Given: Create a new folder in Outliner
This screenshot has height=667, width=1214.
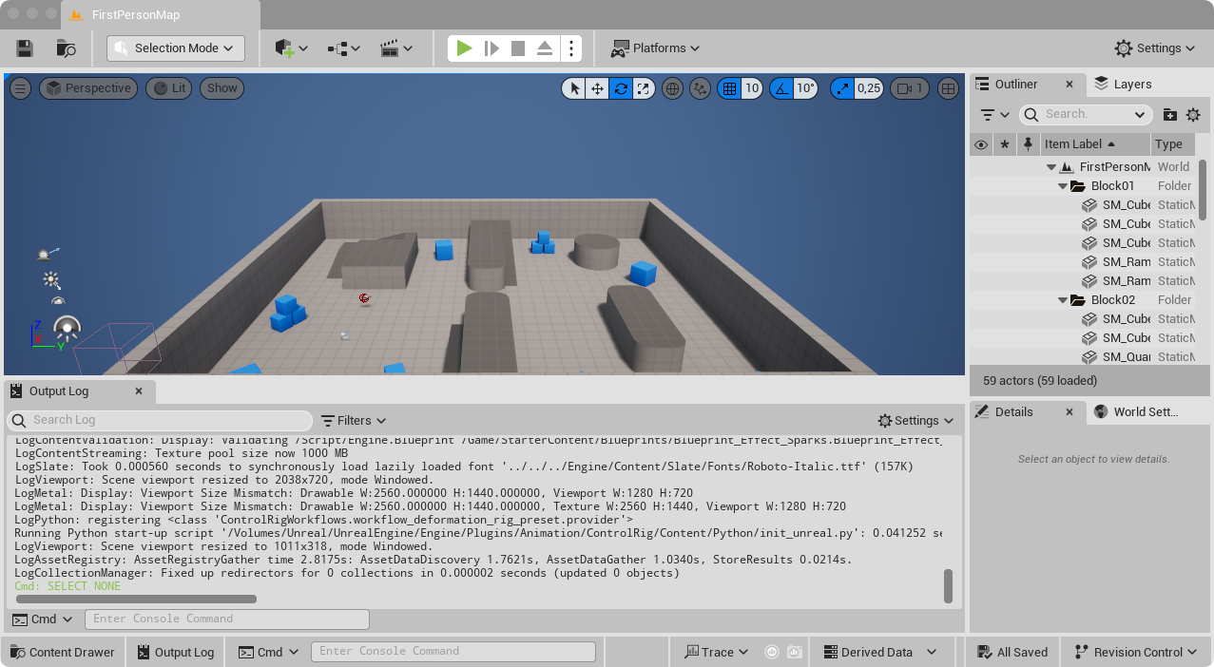Looking at the screenshot, I should tap(1170, 115).
